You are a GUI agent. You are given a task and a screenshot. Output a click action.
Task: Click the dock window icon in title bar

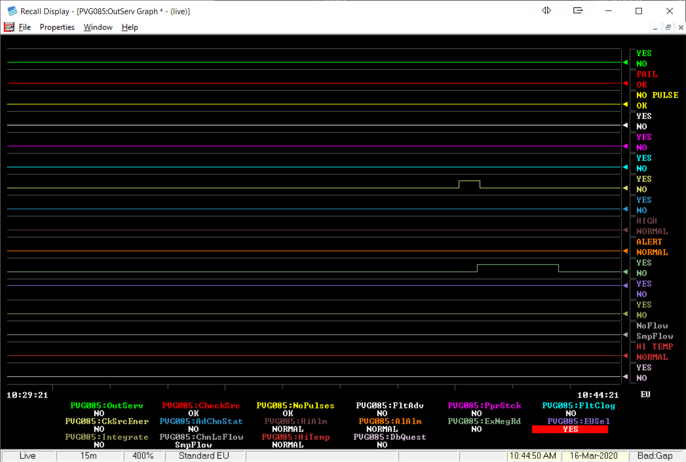(x=578, y=10)
